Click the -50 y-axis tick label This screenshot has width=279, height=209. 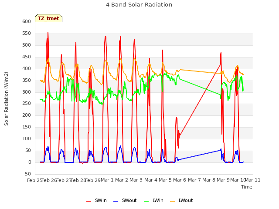(x=27, y=174)
